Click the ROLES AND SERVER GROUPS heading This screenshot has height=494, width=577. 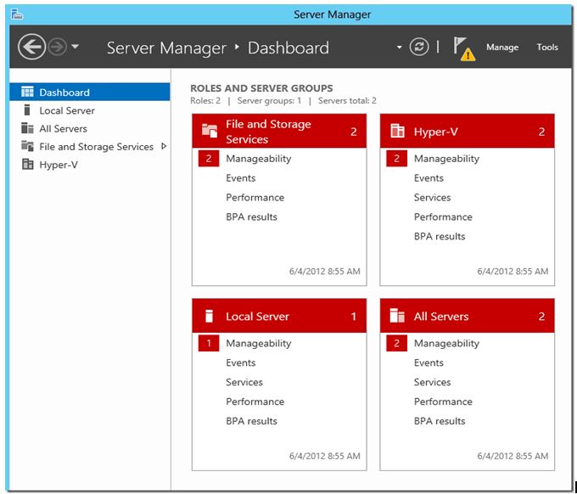click(x=261, y=88)
